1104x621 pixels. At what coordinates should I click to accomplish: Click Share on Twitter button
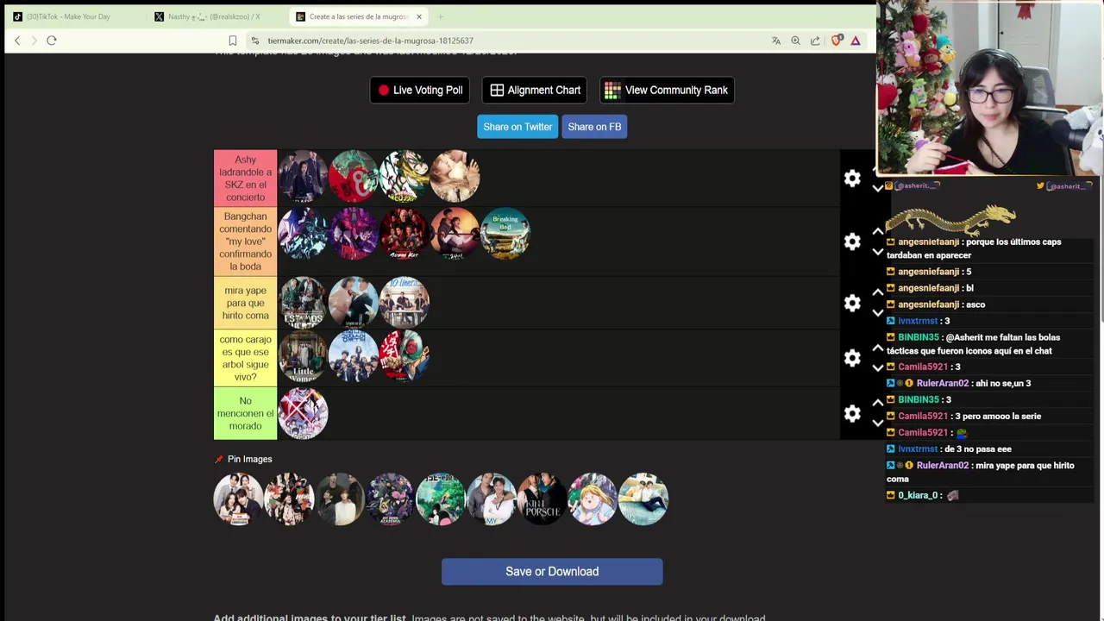click(x=517, y=127)
